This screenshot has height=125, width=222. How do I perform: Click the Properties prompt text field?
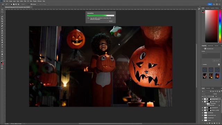coord(211,56)
